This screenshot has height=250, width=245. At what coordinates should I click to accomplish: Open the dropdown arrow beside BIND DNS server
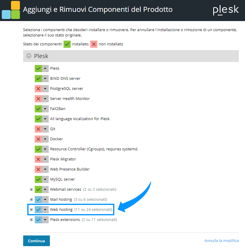(x=45, y=79)
